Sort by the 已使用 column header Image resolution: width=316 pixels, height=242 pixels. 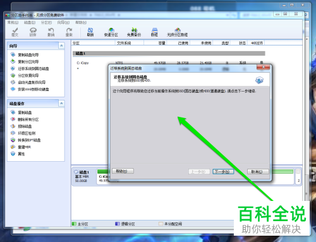tap(179, 43)
